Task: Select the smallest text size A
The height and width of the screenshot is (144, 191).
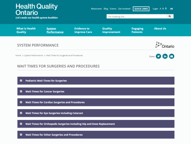Action: [x=160, y=9]
